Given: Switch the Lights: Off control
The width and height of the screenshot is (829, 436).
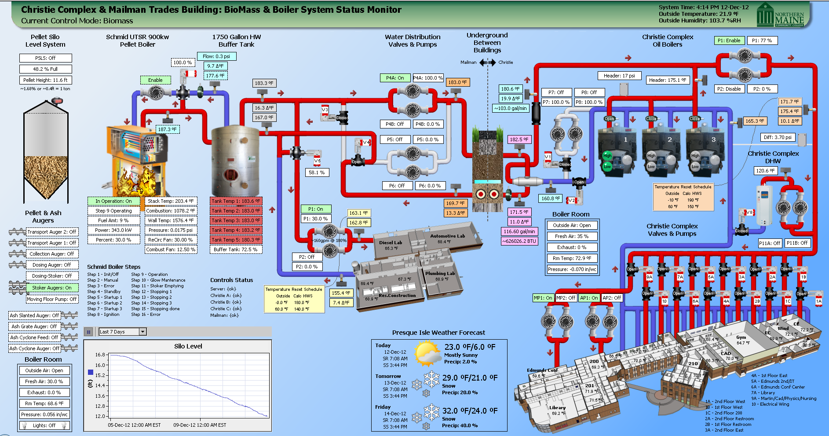Looking at the screenshot, I should [x=44, y=425].
